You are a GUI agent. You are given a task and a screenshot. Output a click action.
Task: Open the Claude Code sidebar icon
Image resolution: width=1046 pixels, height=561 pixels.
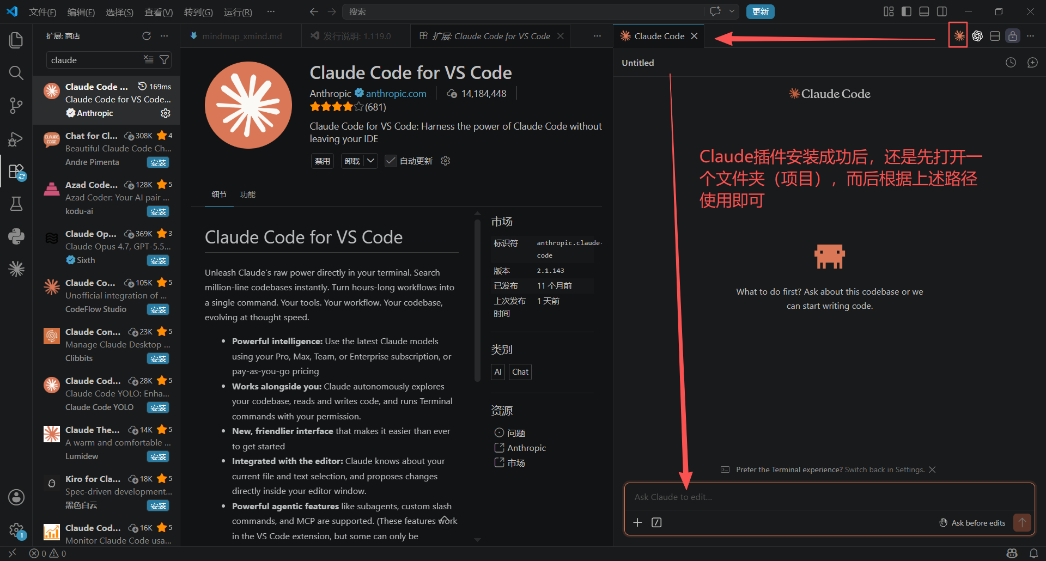click(16, 269)
